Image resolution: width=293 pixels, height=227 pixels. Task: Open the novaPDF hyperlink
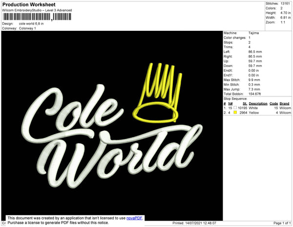click(134, 218)
